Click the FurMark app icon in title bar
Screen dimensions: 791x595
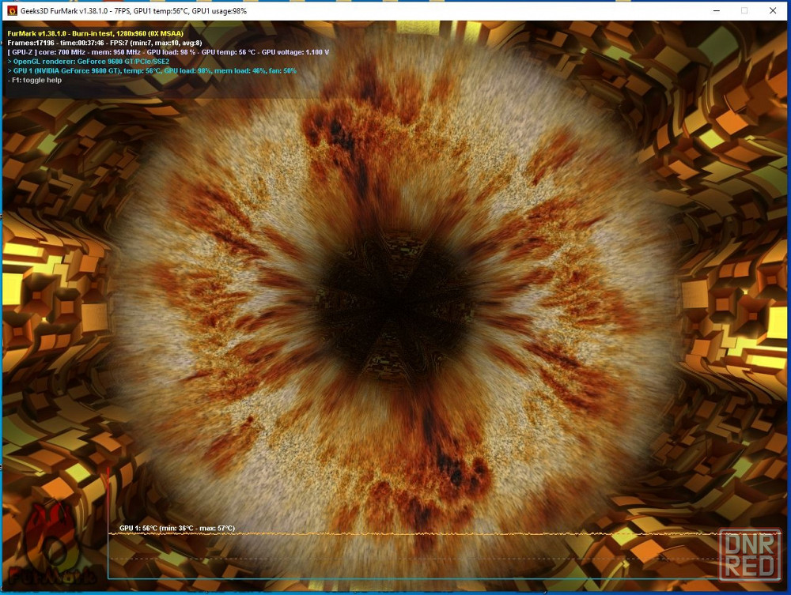pyautogui.click(x=12, y=10)
